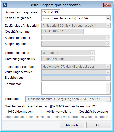Click the Kommentar scroll up arrow
The height and width of the screenshot is (132, 114).
click(x=108, y=85)
